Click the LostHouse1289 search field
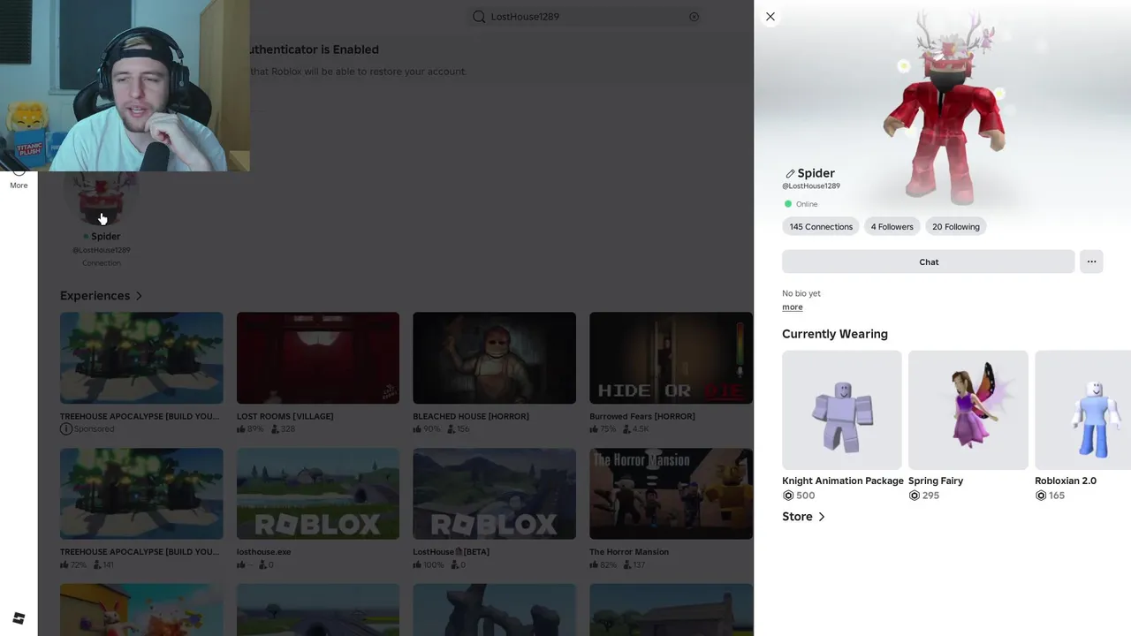Image resolution: width=1131 pixels, height=636 pixels. tap(586, 17)
